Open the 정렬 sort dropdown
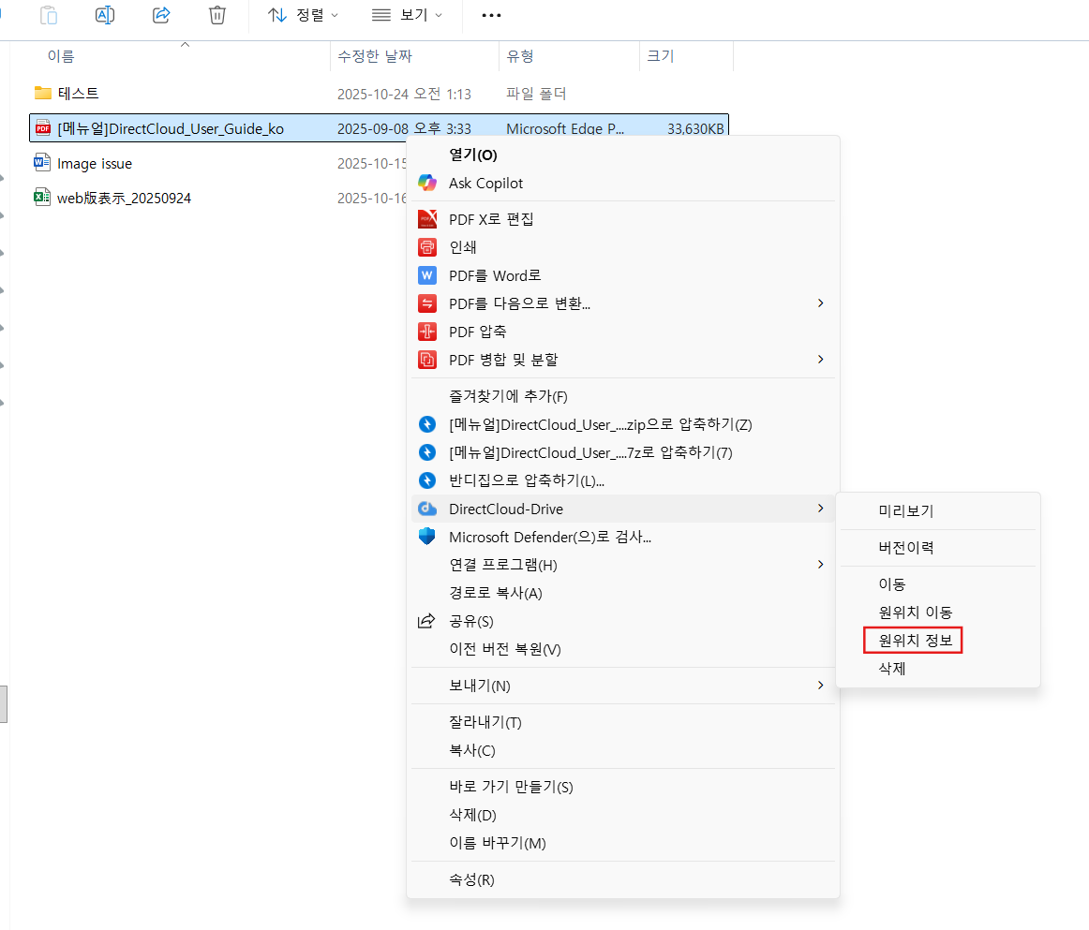 [x=303, y=15]
